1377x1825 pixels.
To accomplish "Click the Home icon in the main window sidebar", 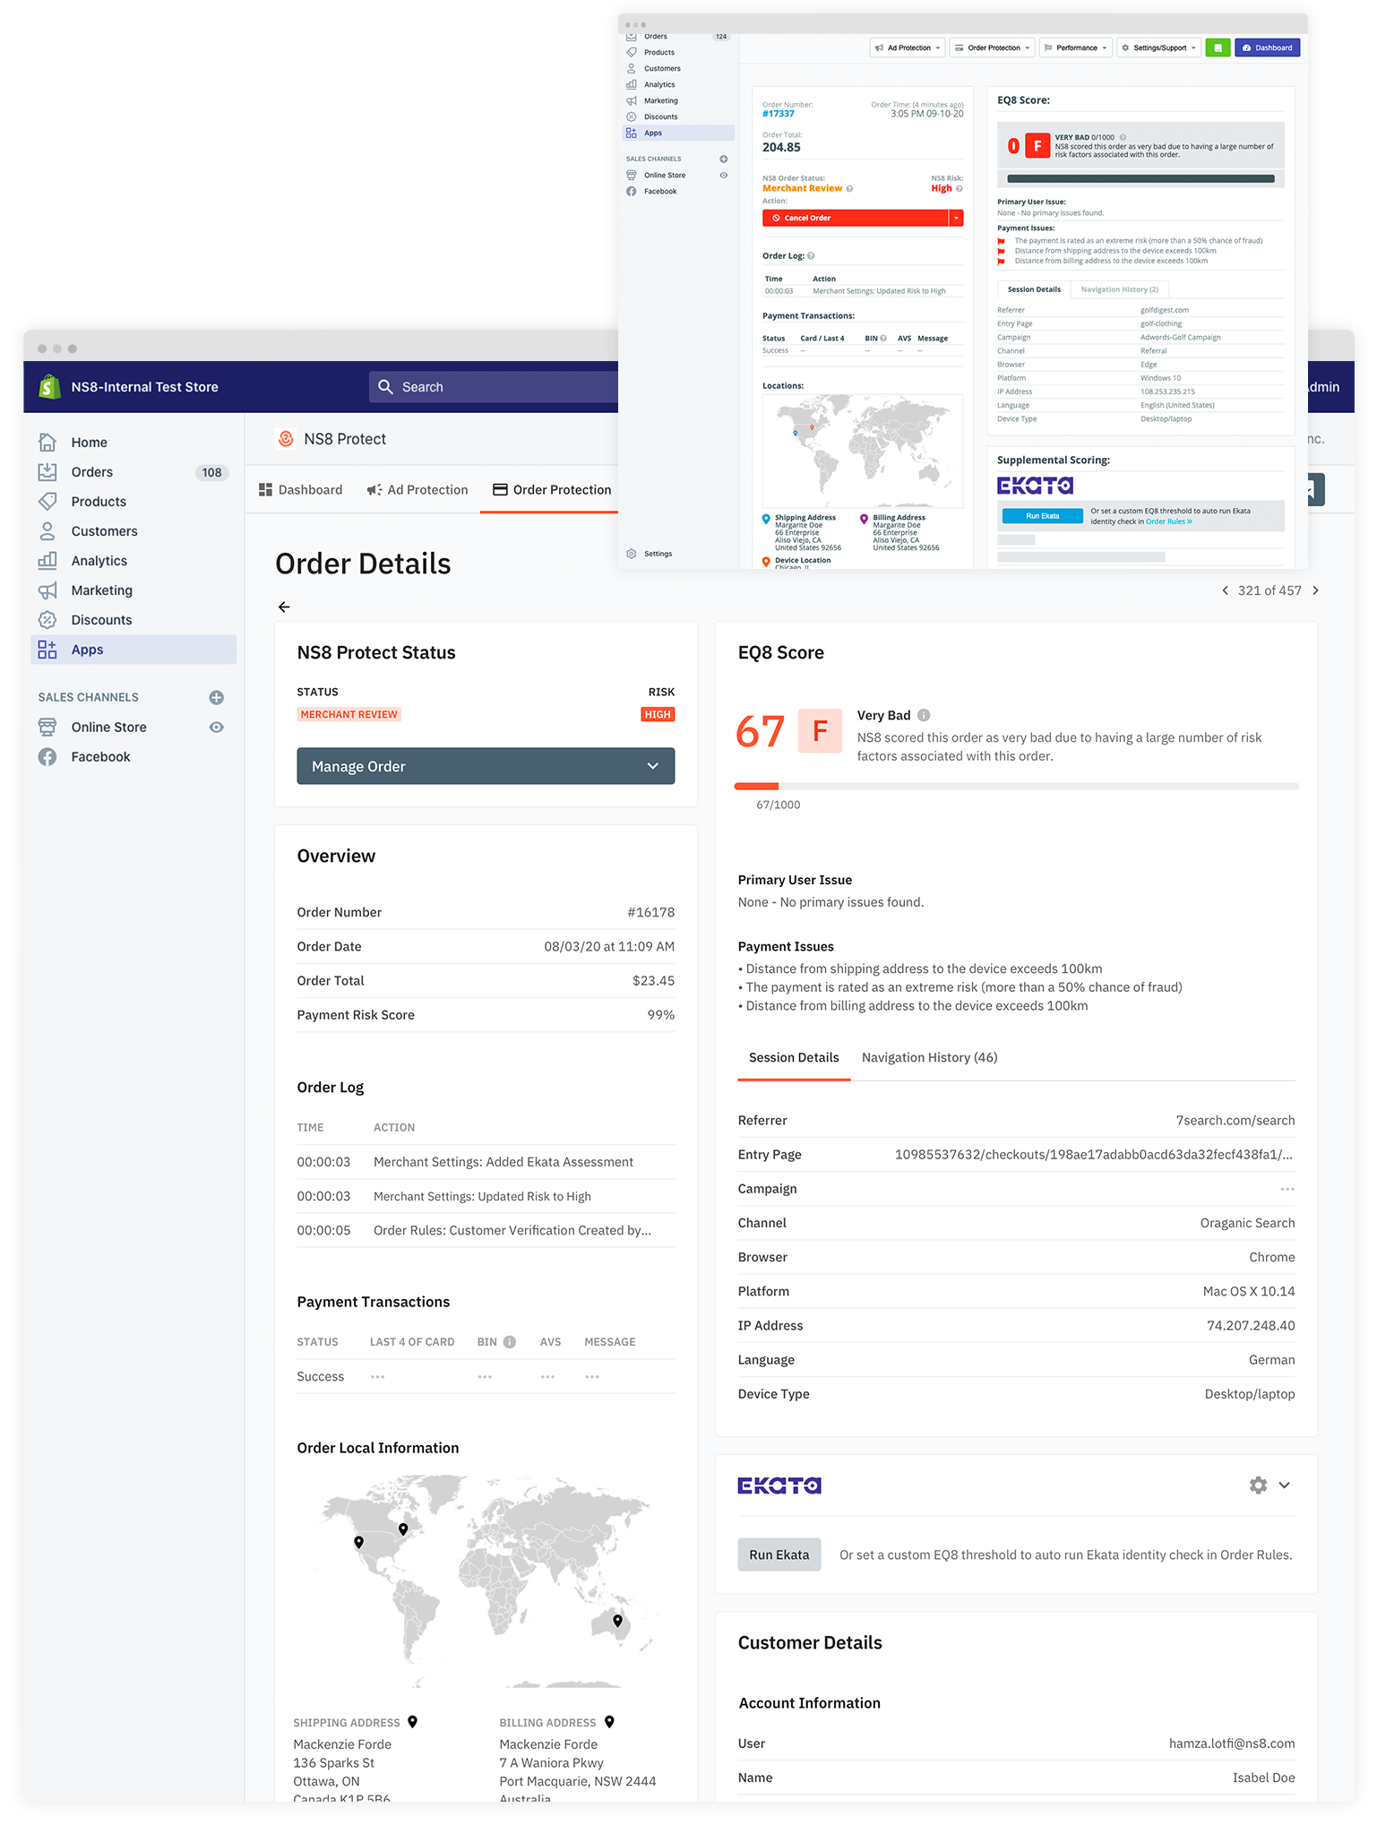I will coord(47,443).
